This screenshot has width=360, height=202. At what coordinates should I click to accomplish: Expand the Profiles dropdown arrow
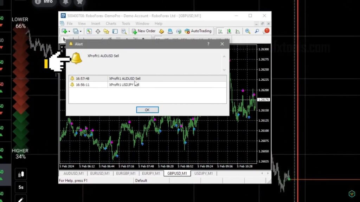point(81,31)
